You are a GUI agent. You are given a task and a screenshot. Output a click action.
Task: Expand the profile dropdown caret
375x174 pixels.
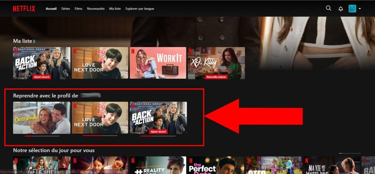point(360,9)
